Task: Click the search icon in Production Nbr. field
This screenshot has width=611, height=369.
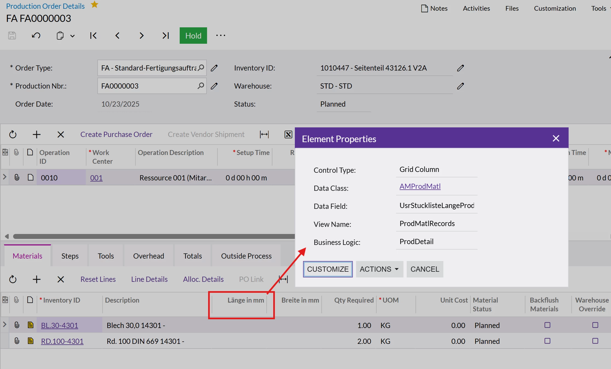Action: (x=201, y=86)
